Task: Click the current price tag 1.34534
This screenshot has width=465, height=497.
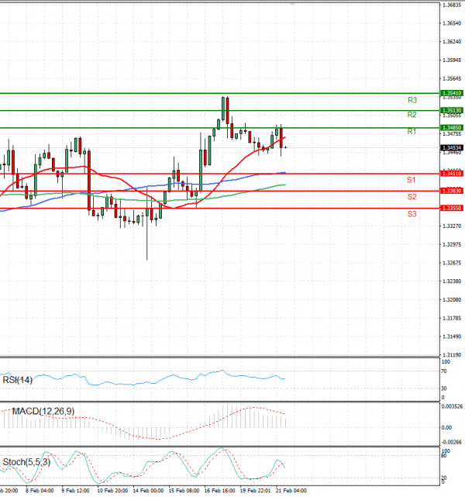Action: pos(452,147)
